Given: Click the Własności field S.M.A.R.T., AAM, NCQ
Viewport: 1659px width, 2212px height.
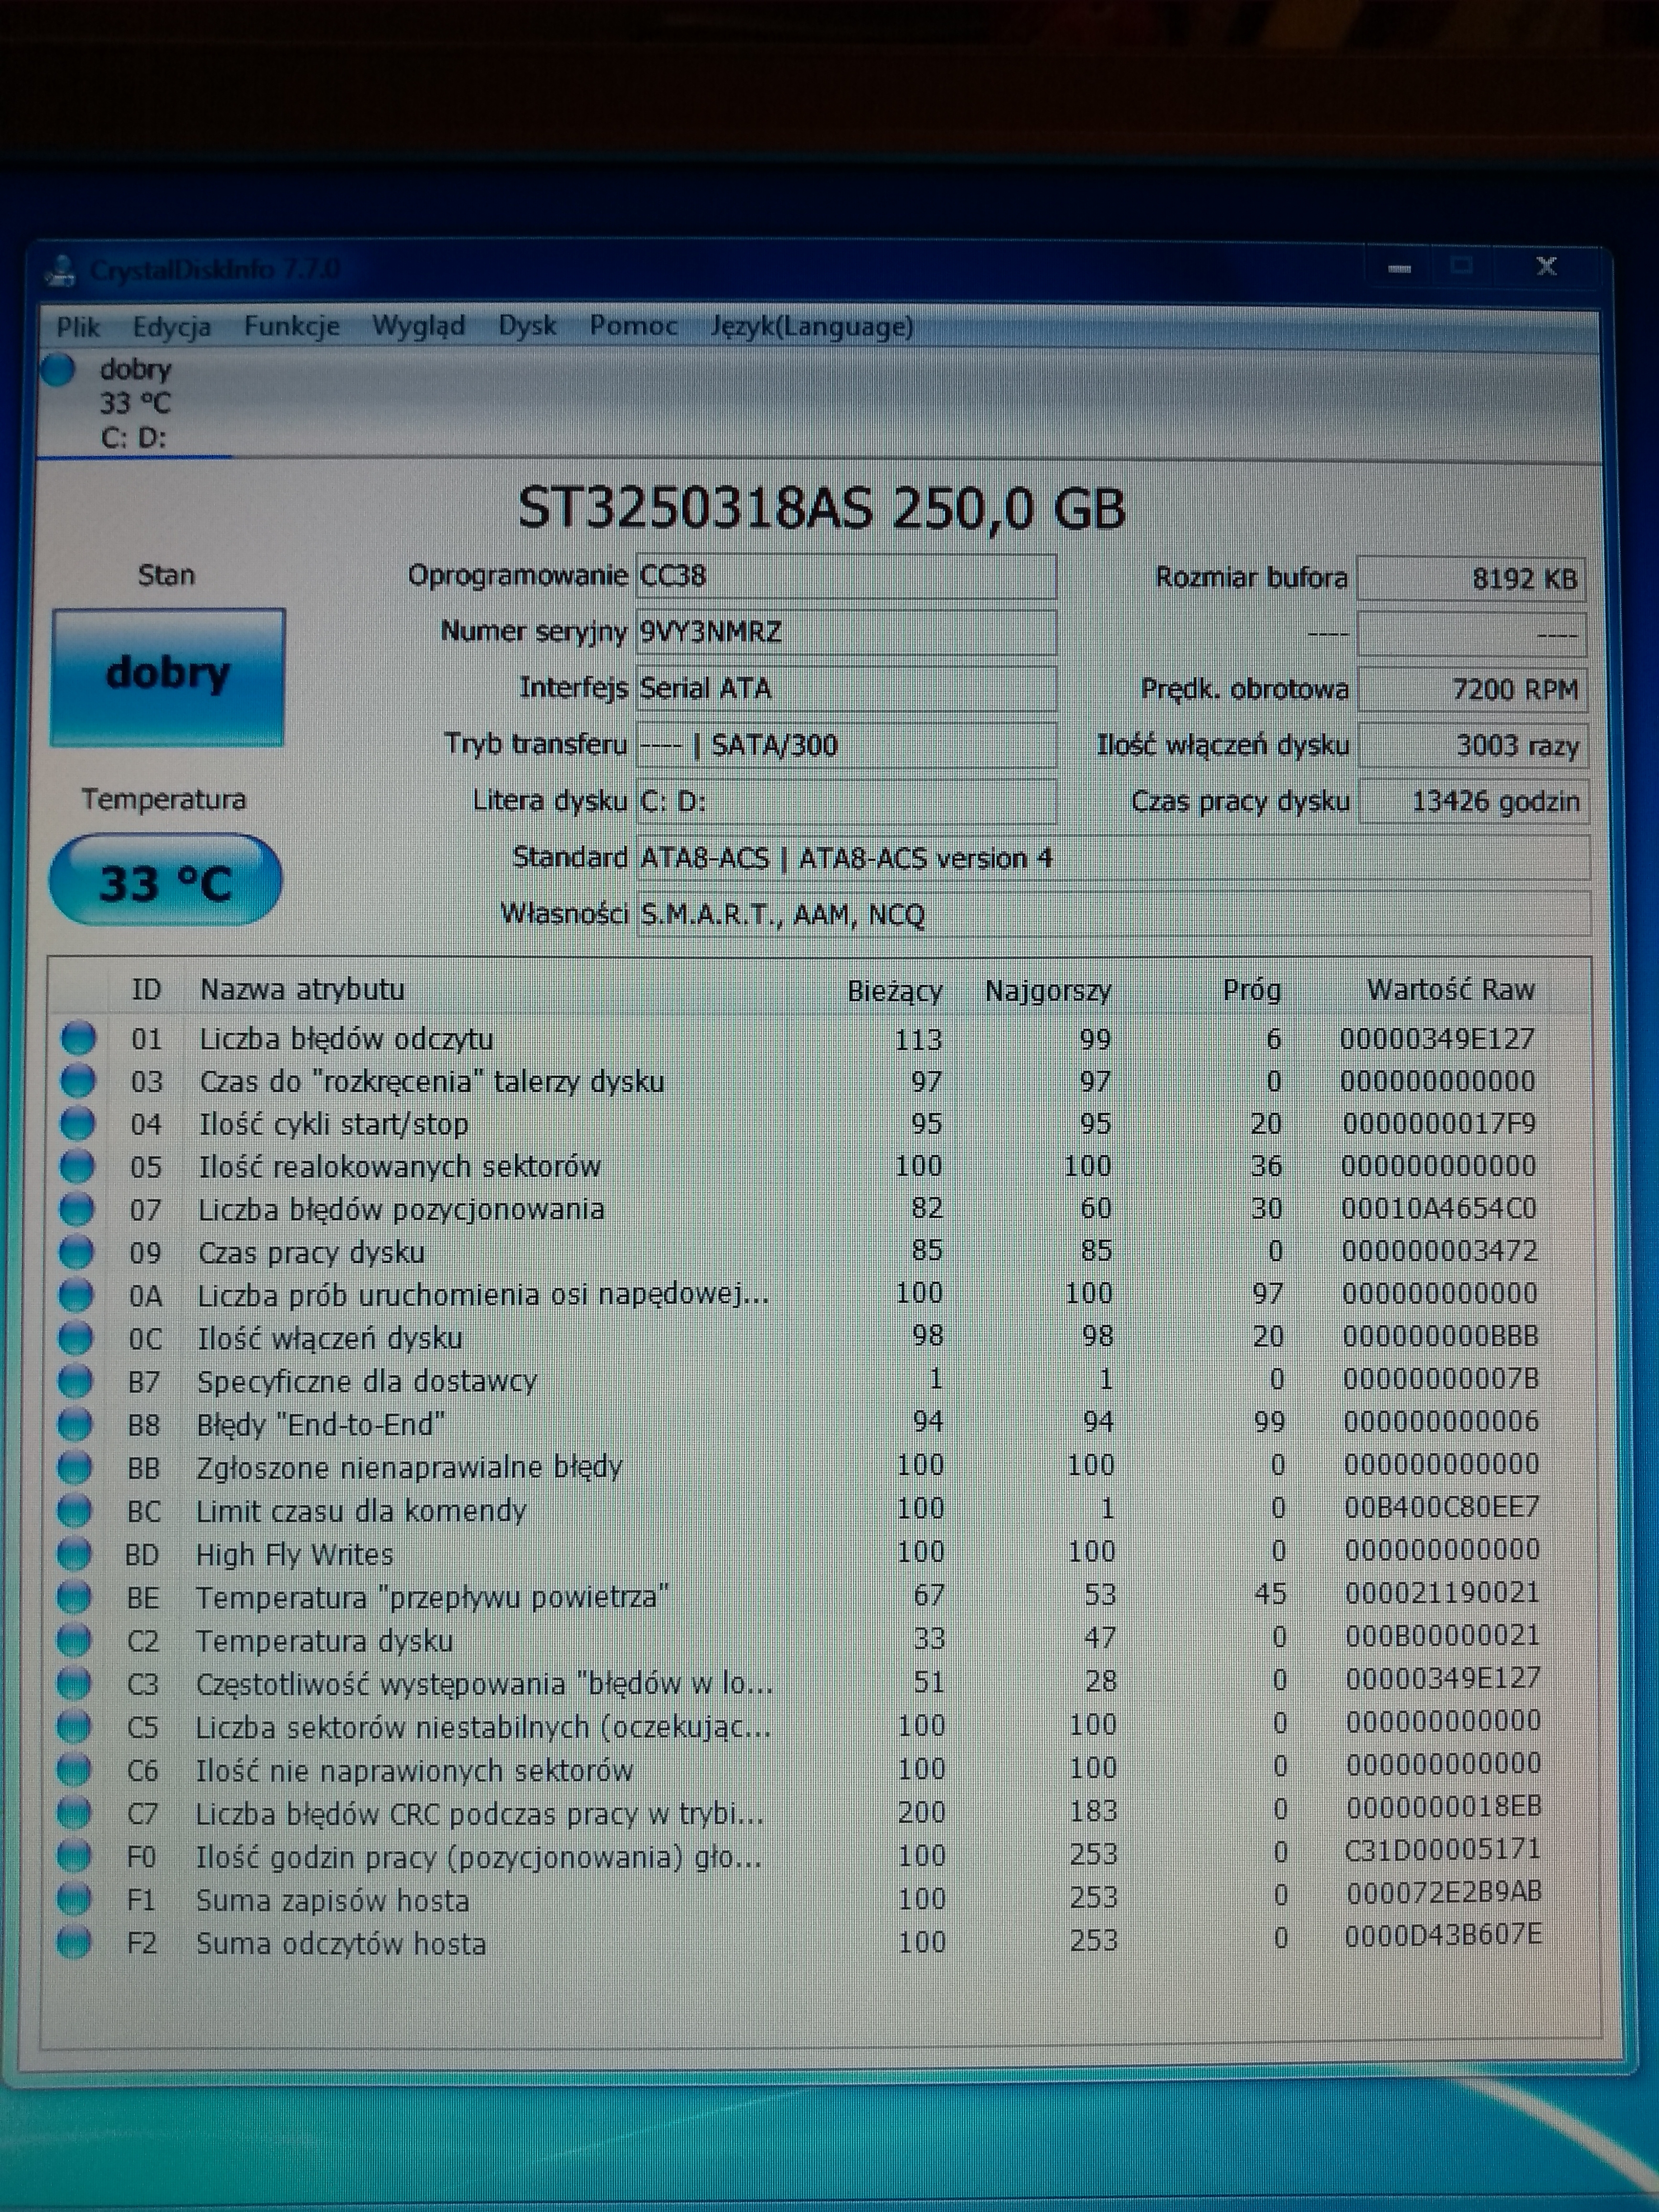Looking at the screenshot, I should point(1113,914).
